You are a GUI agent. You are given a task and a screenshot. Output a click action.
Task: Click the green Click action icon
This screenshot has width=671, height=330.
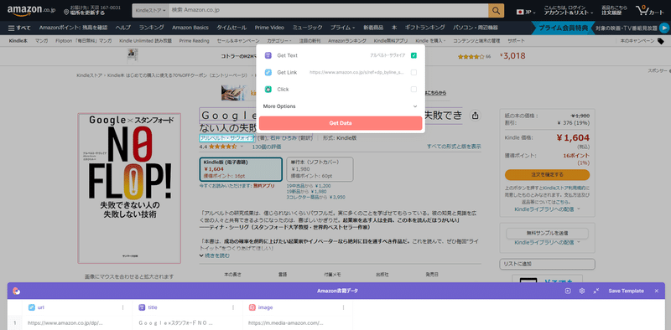tap(268, 90)
